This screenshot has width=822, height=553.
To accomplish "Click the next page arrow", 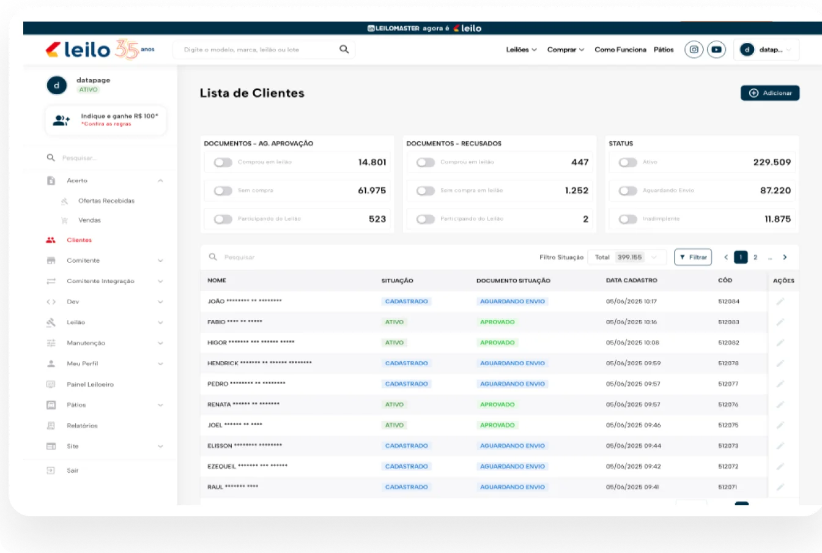I will [x=785, y=258].
